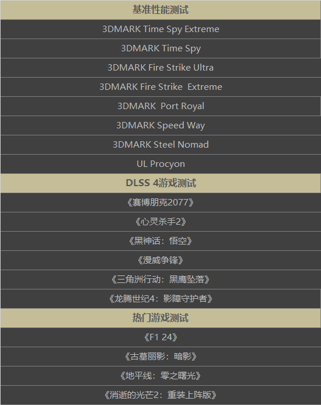This screenshot has width=321, height=405.
Task: Select 3DMARK Port Royal entry
Action: click(x=160, y=106)
